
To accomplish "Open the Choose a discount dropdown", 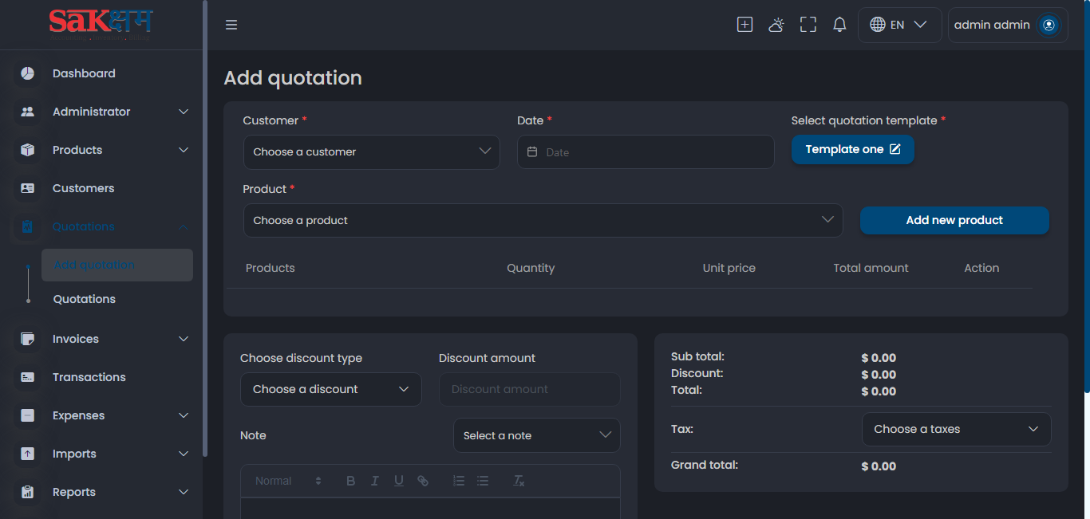I will point(330,389).
